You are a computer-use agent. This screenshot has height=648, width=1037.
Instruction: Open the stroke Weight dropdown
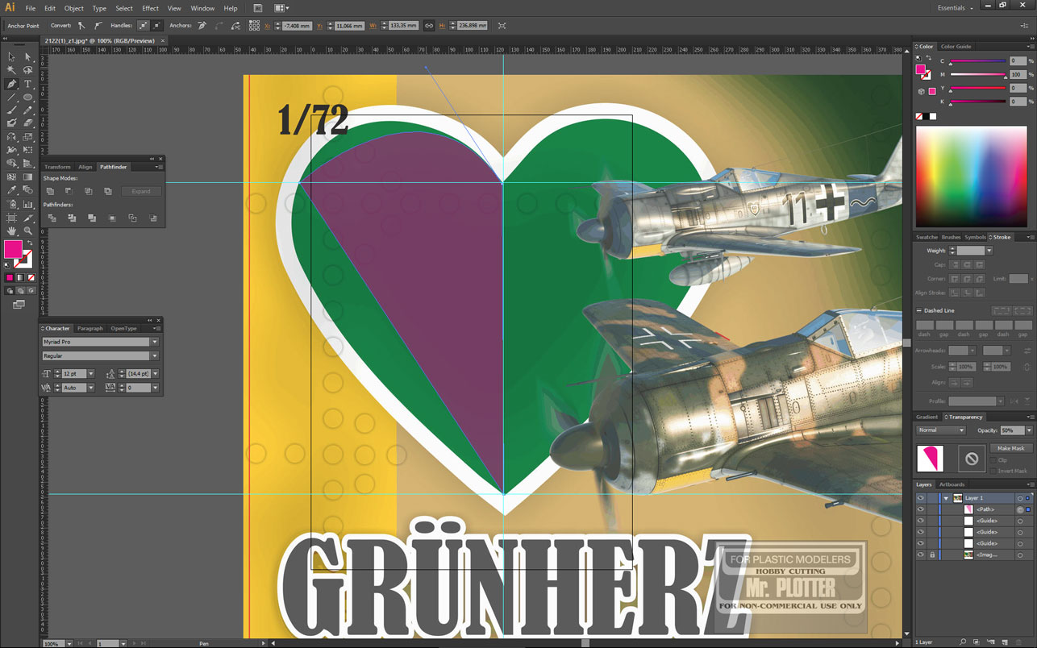[989, 251]
